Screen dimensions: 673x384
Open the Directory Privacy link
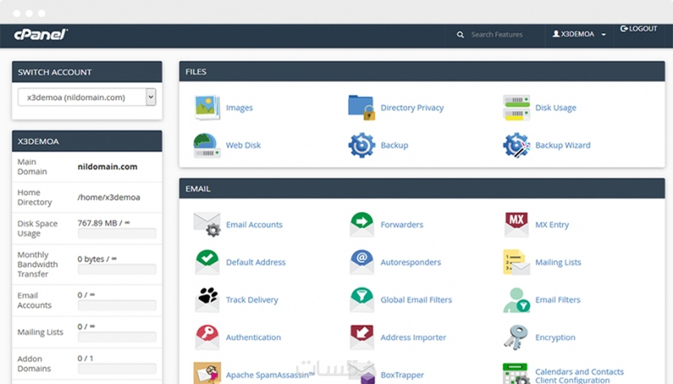(x=412, y=108)
